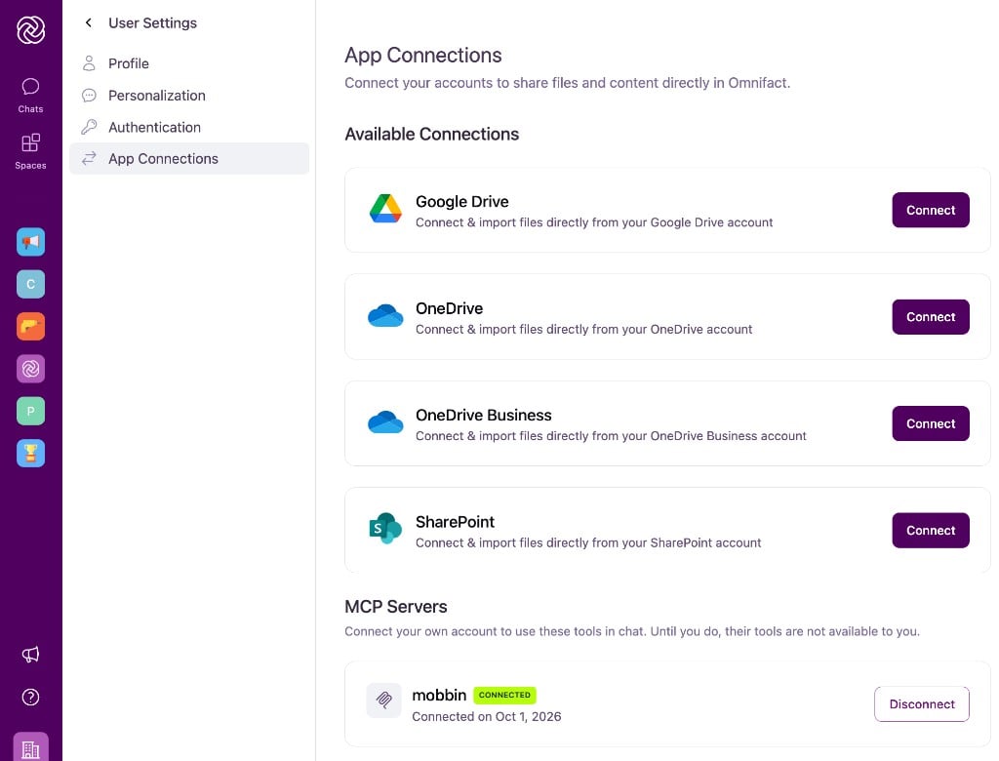
Task: Click the Omnifact logo at top of sidebar
Action: click(30, 29)
